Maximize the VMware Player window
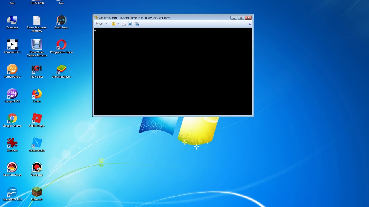The height and width of the screenshot is (207, 369). pyautogui.click(x=241, y=18)
